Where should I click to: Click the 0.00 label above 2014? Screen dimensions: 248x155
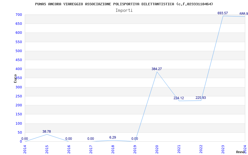point(25,139)
